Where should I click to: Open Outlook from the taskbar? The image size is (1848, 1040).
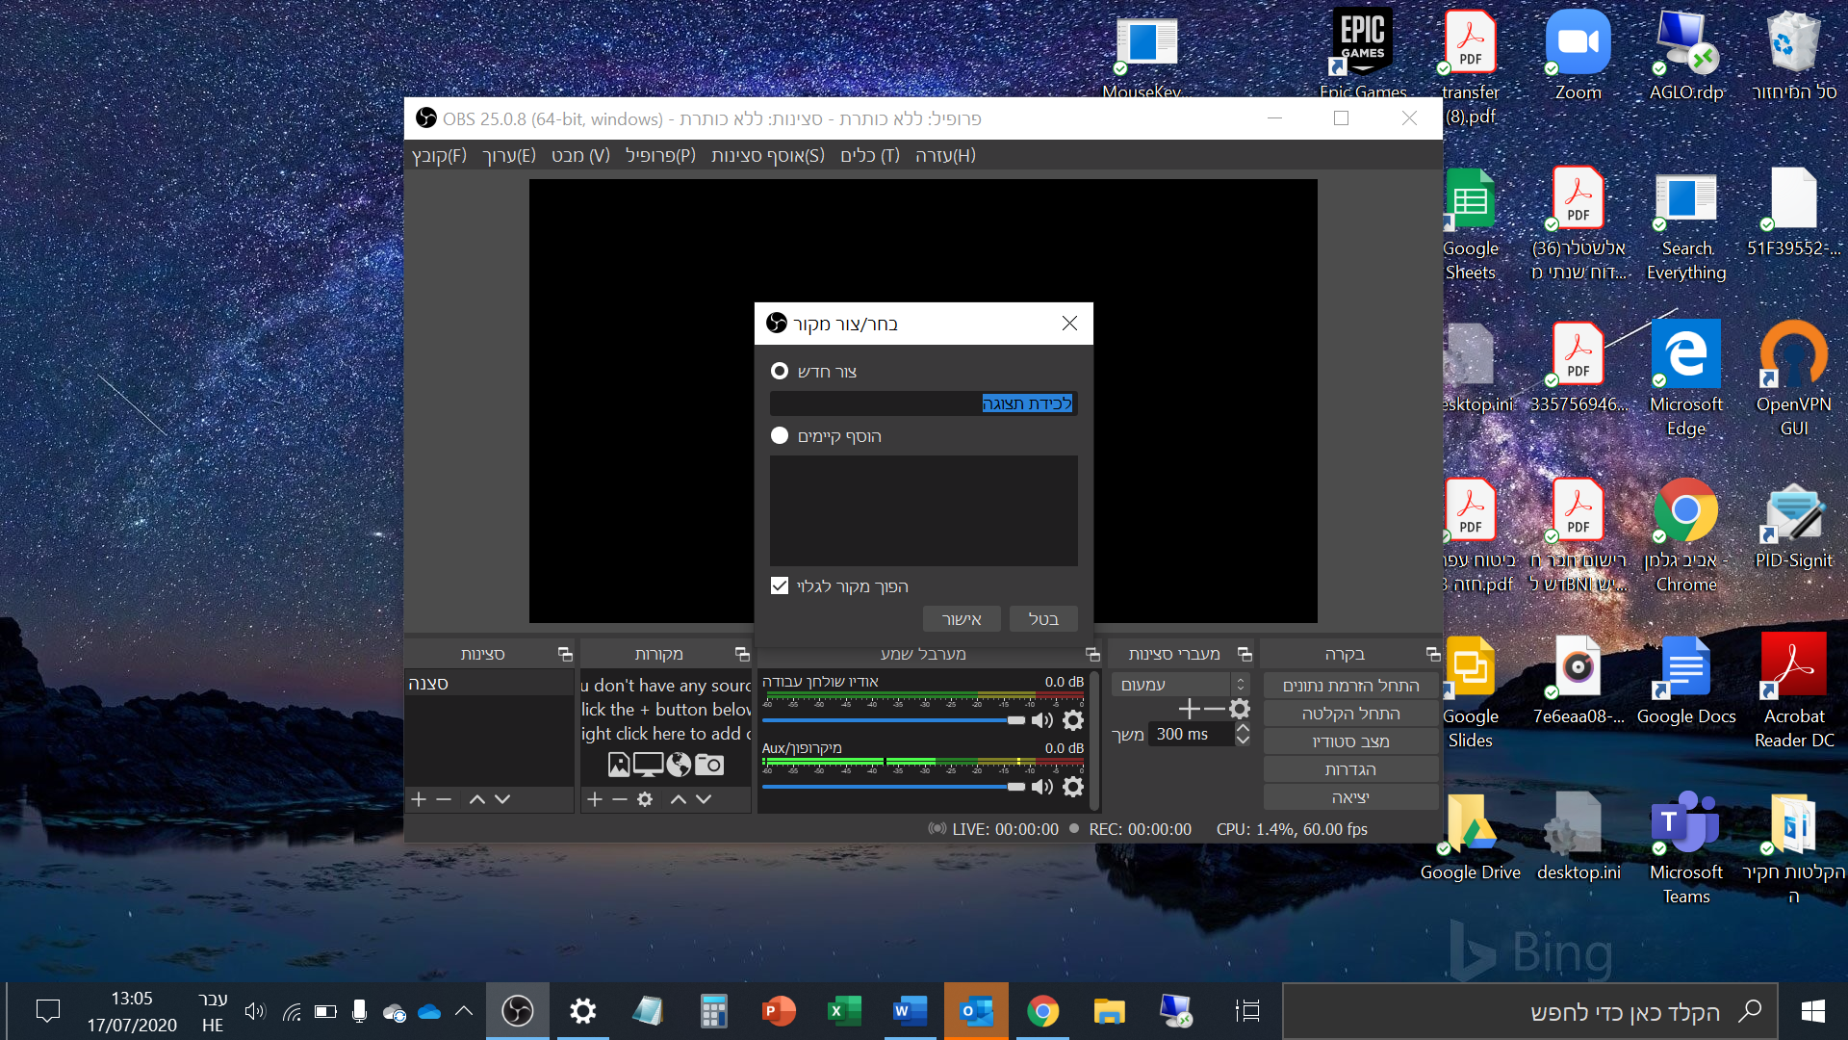point(976,1010)
